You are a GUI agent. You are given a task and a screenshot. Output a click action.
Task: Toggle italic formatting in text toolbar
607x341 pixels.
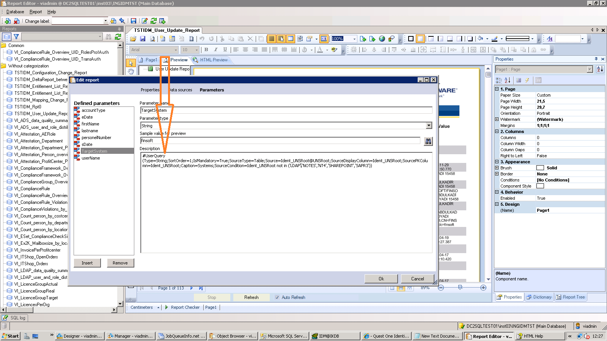pos(216,50)
